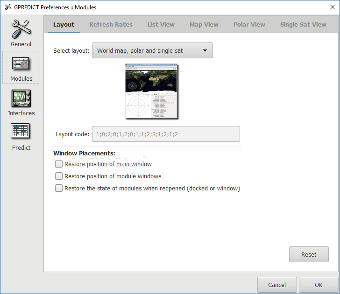The image size is (340, 294).
Task: Click the Reset button
Action: tap(309, 254)
